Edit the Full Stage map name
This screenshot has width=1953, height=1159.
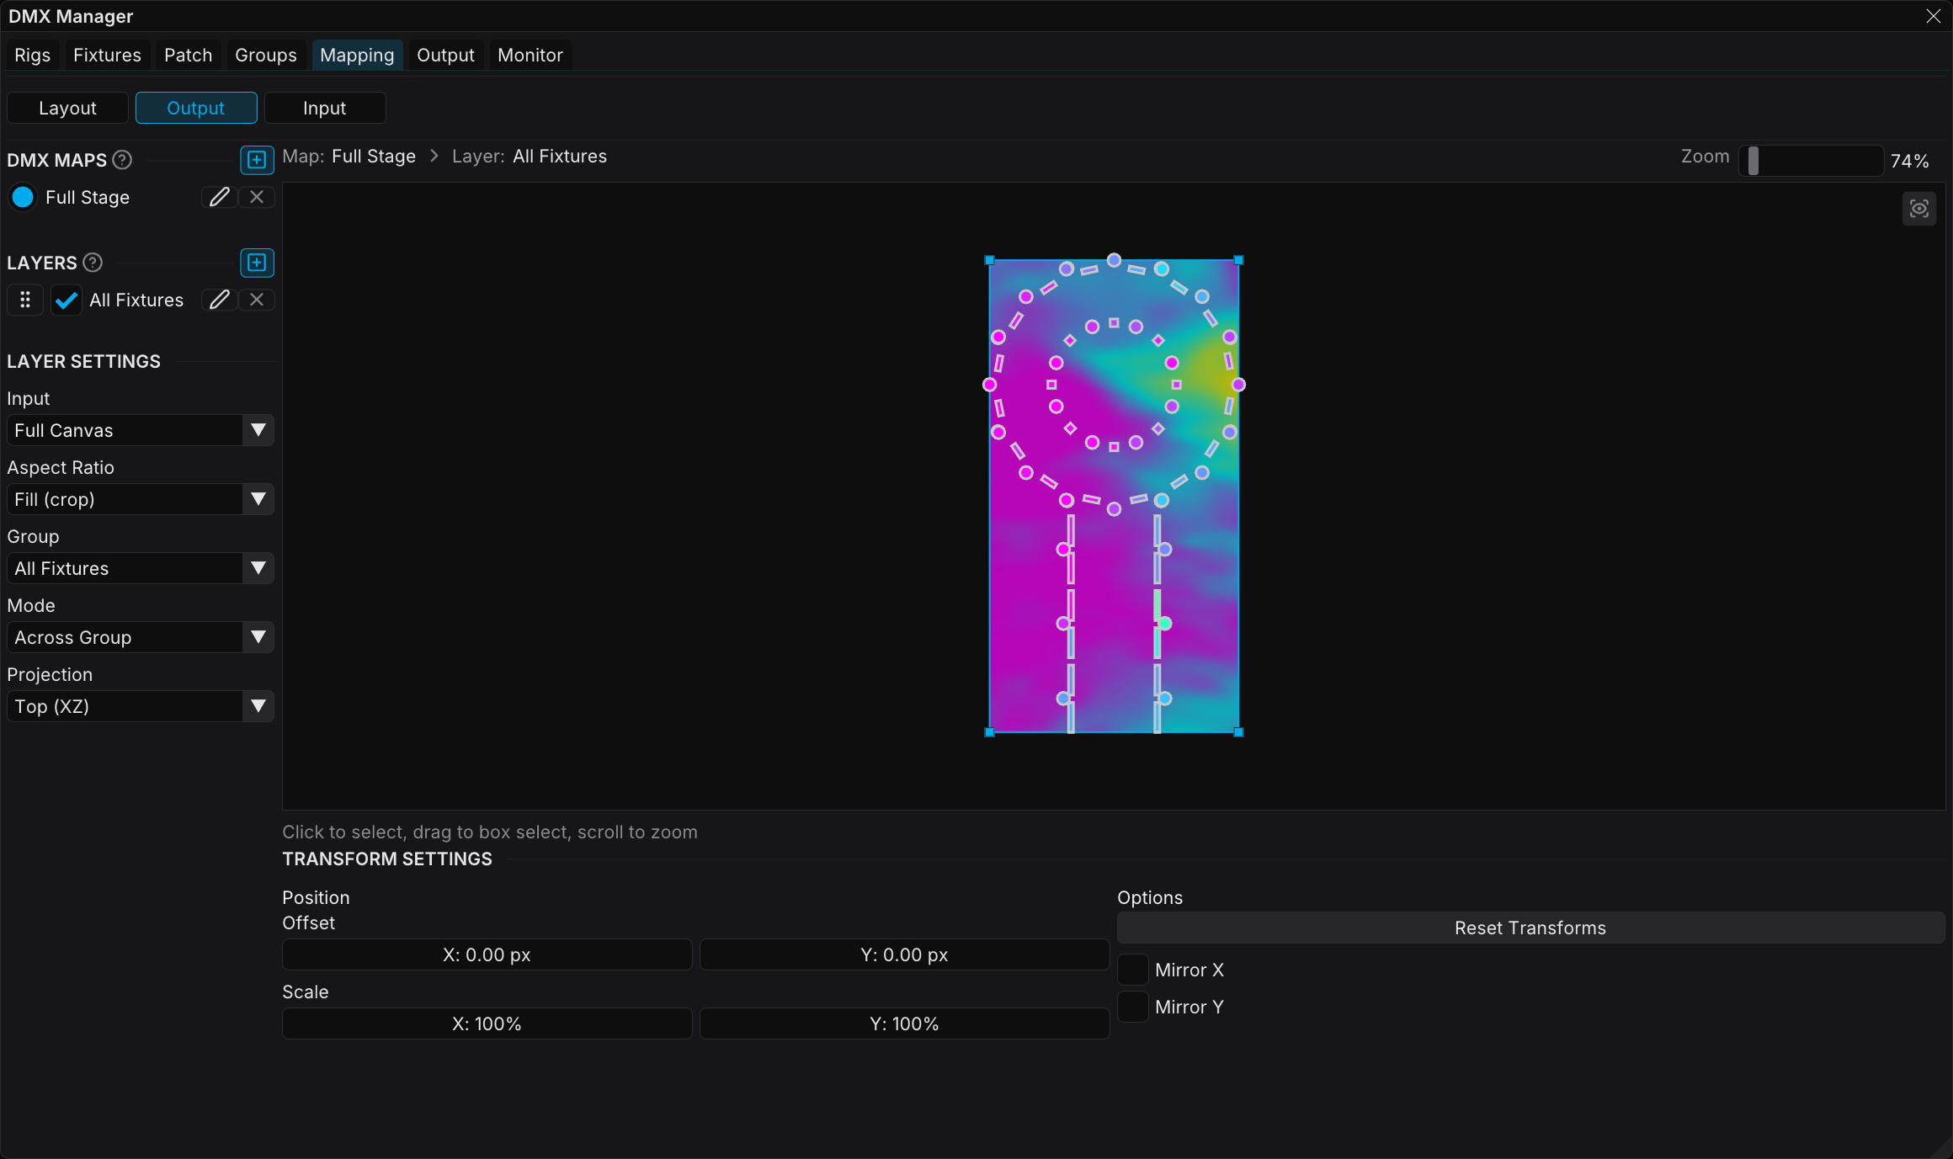tap(219, 197)
